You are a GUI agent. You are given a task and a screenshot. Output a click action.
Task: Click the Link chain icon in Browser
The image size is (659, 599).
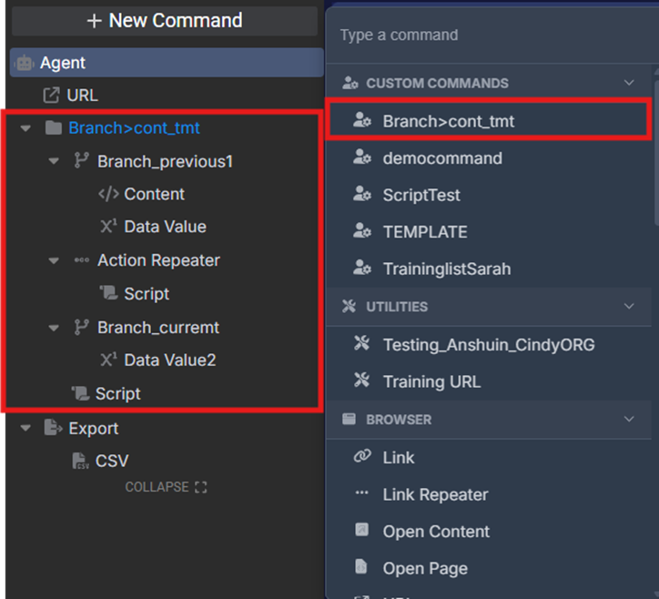click(361, 457)
